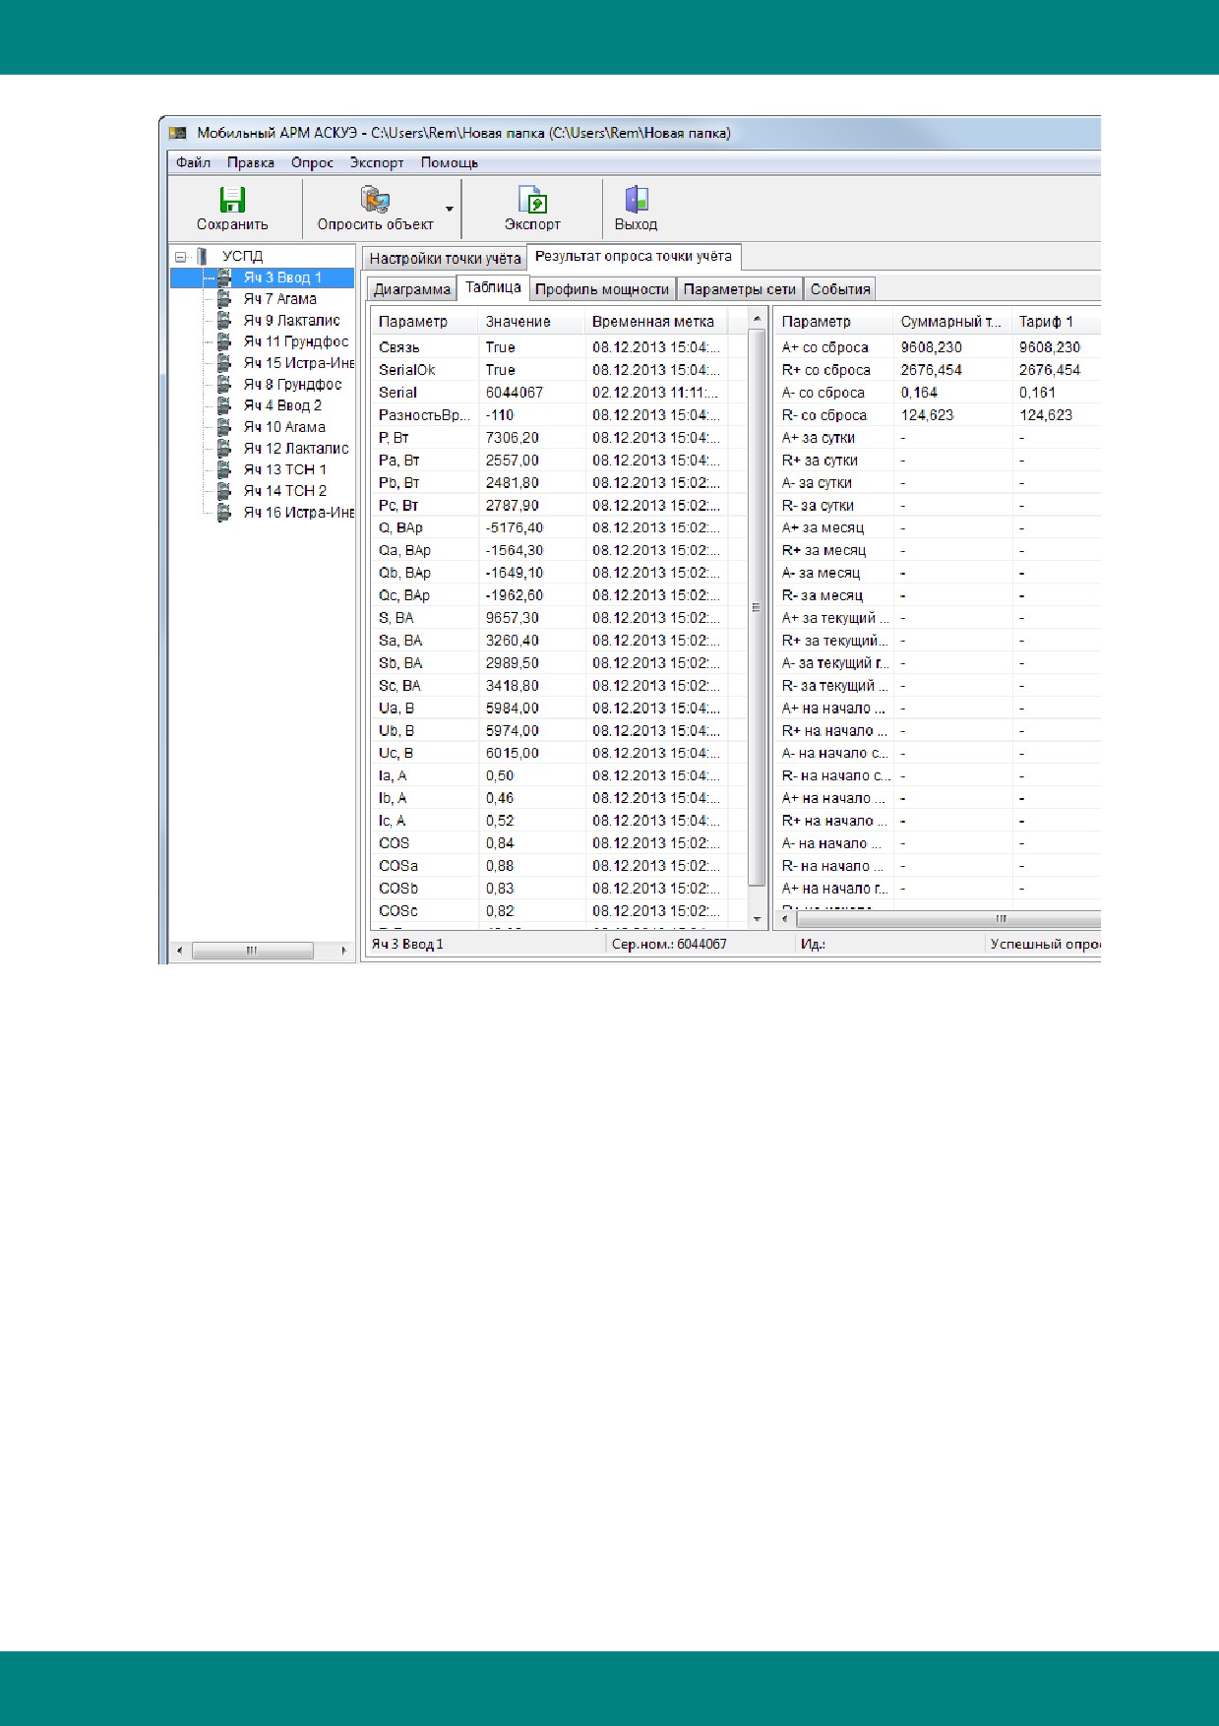Click the R- со сброса value 124,623
Screen dimensions: 1219x1726
point(928,415)
